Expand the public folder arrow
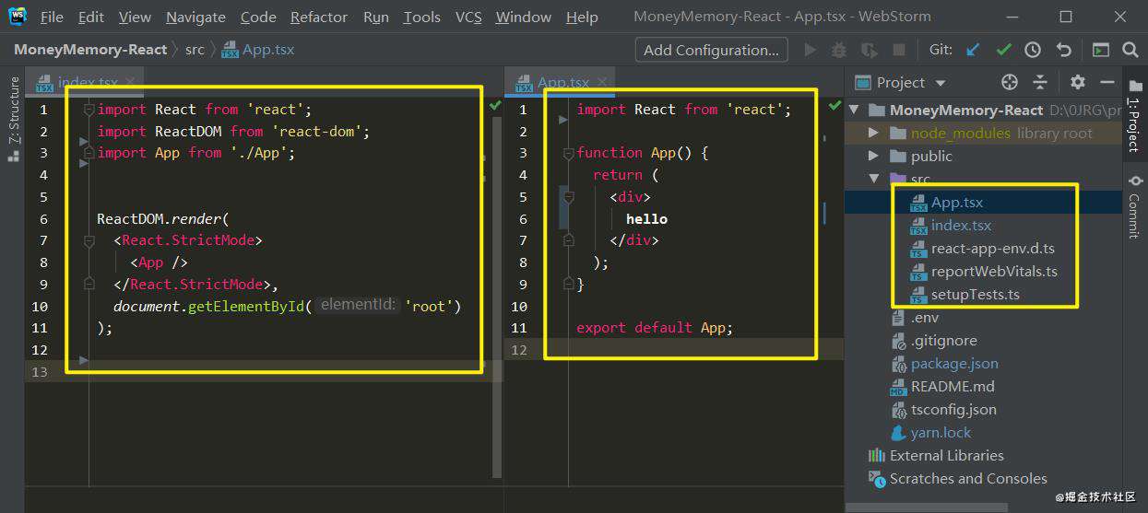 [873, 156]
